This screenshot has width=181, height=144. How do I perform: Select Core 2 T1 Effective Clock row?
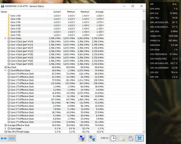[52, 90]
